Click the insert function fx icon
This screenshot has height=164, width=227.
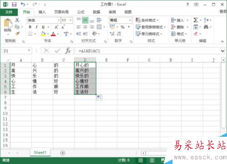pos(68,51)
